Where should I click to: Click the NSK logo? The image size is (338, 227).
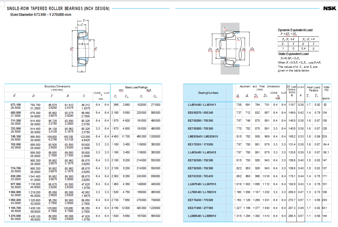pyautogui.click(x=329, y=8)
